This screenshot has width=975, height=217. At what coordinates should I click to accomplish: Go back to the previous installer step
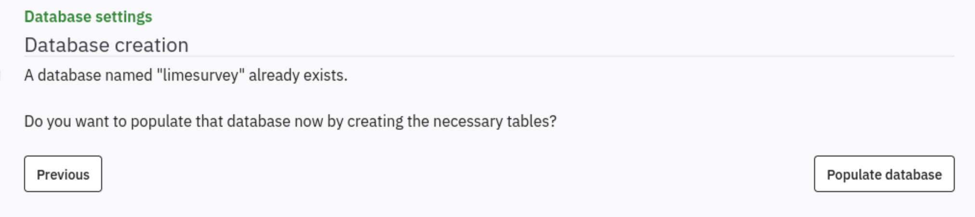(x=63, y=174)
